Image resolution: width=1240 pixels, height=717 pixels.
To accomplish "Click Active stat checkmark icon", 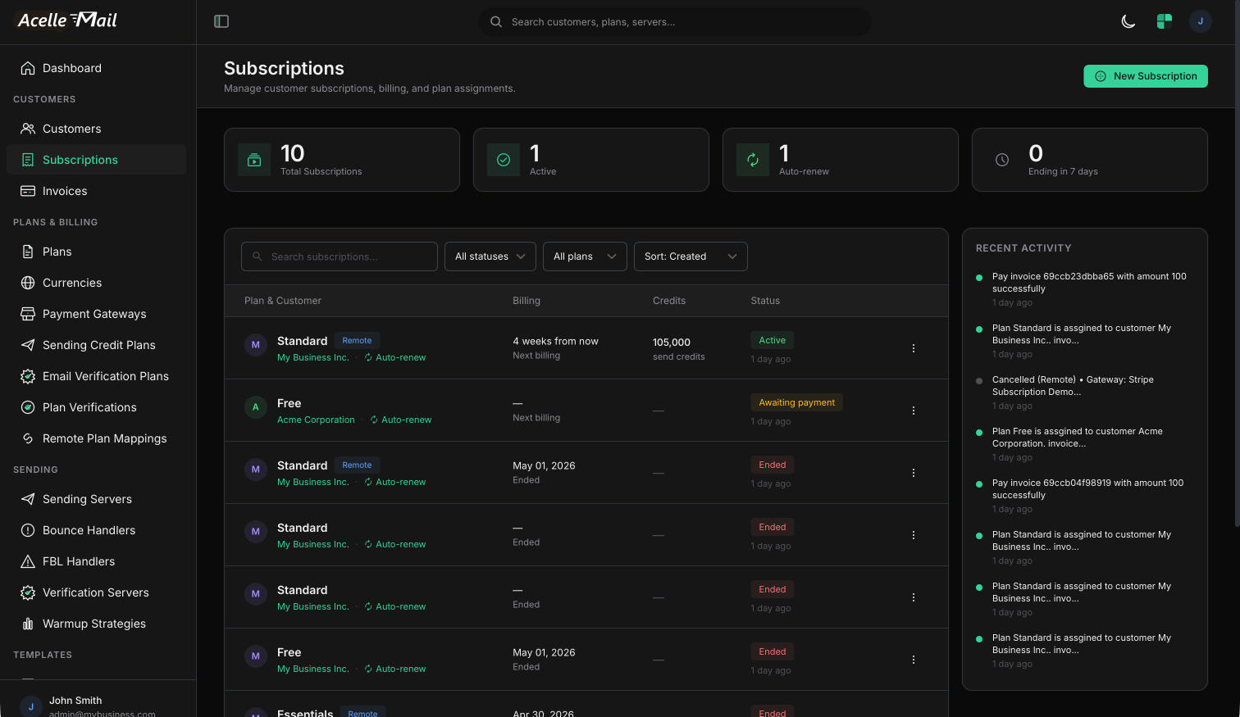I will click(x=504, y=160).
